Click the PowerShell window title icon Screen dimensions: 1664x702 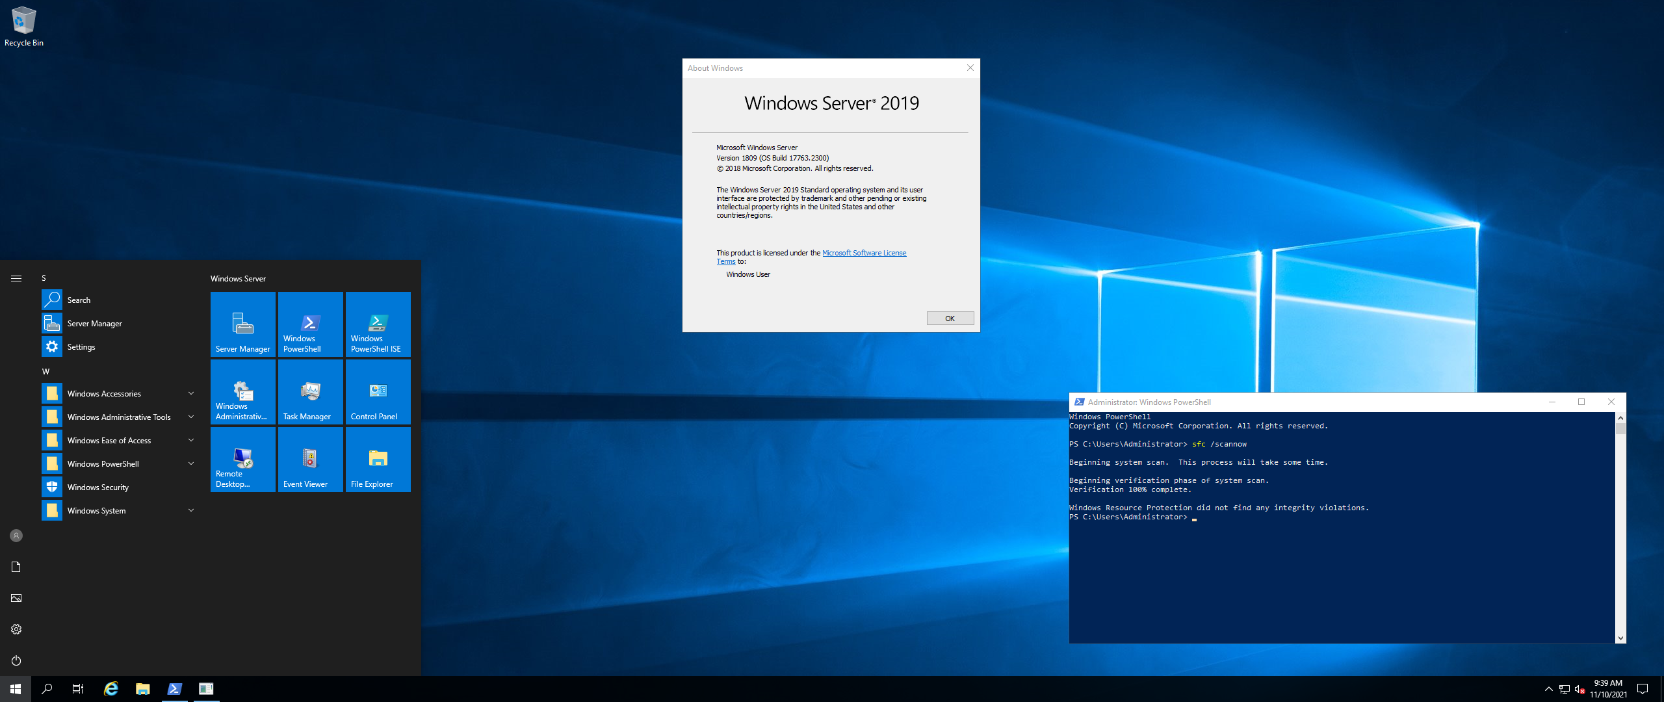coord(1079,402)
